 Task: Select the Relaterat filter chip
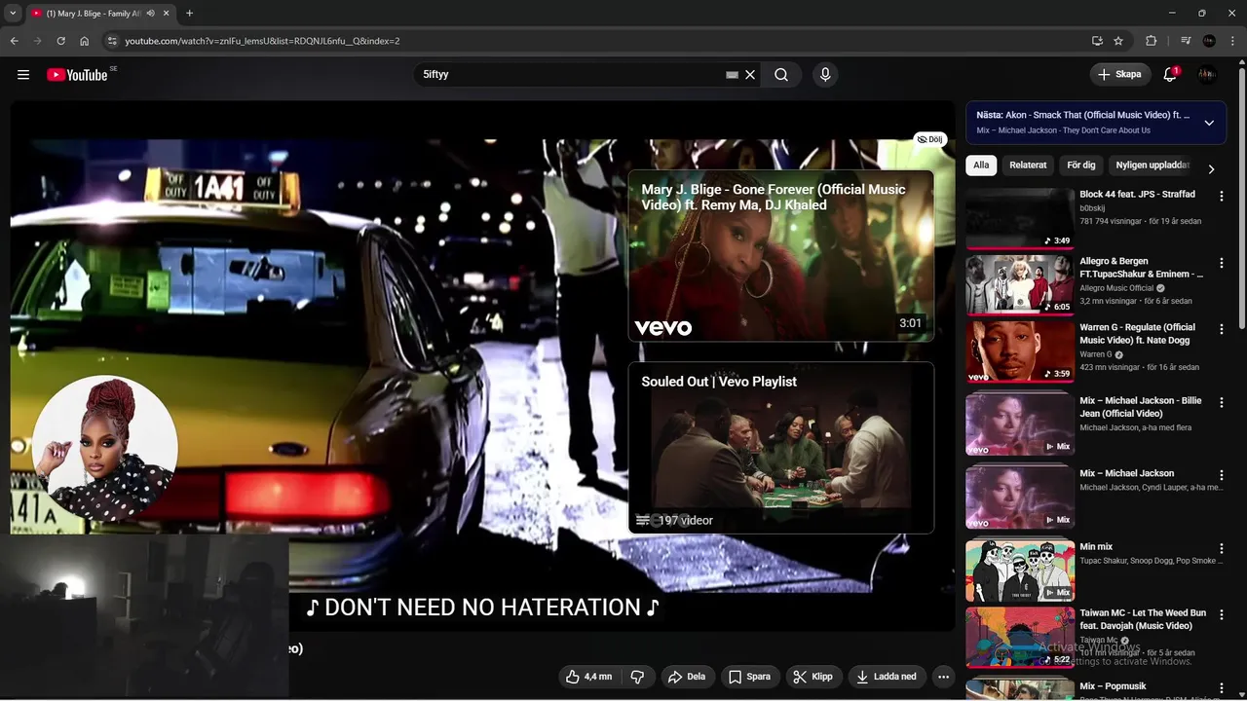pyautogui.click(x=1028, y=166)
